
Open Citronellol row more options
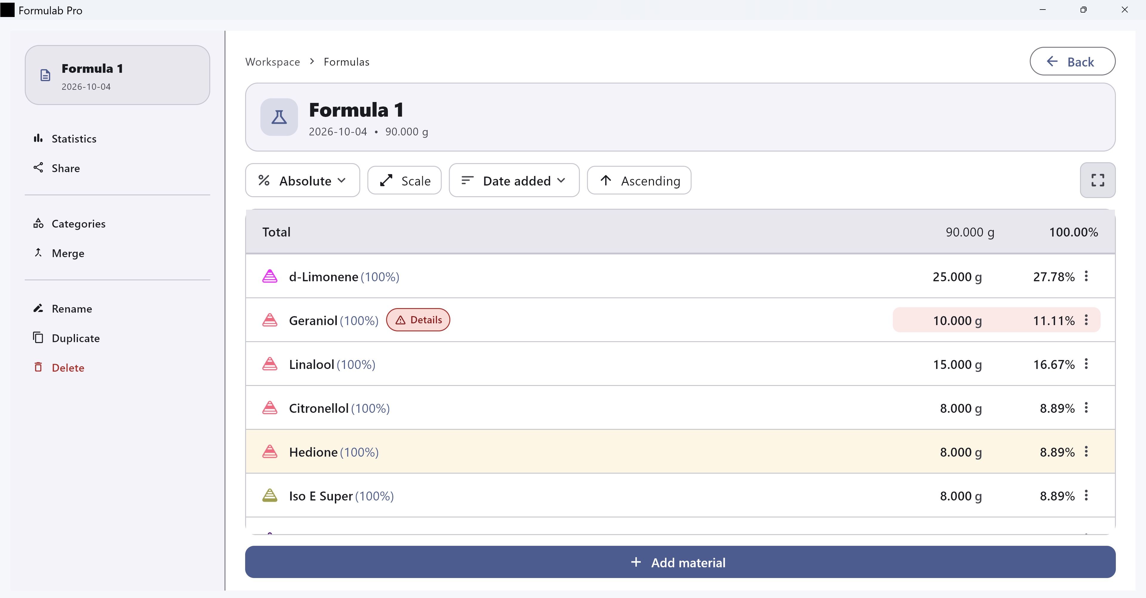(x=1086, y=408)
